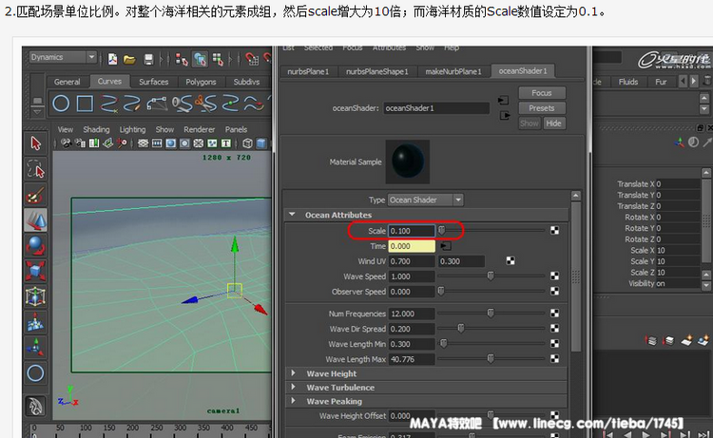This screenshot has height=438, width=713.
Task: Select by hierarchy mode icon
Action: (182, 59)
